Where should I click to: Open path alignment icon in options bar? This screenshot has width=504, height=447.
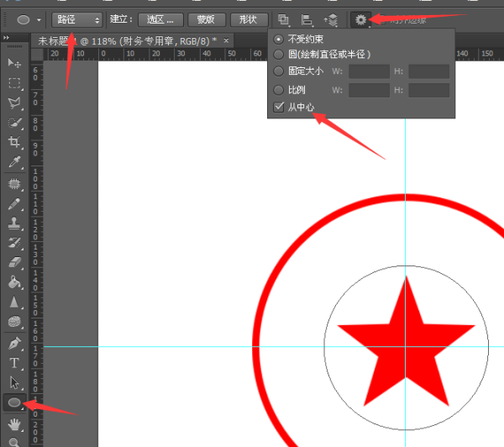pyautogui.click(x=307, y=19)
